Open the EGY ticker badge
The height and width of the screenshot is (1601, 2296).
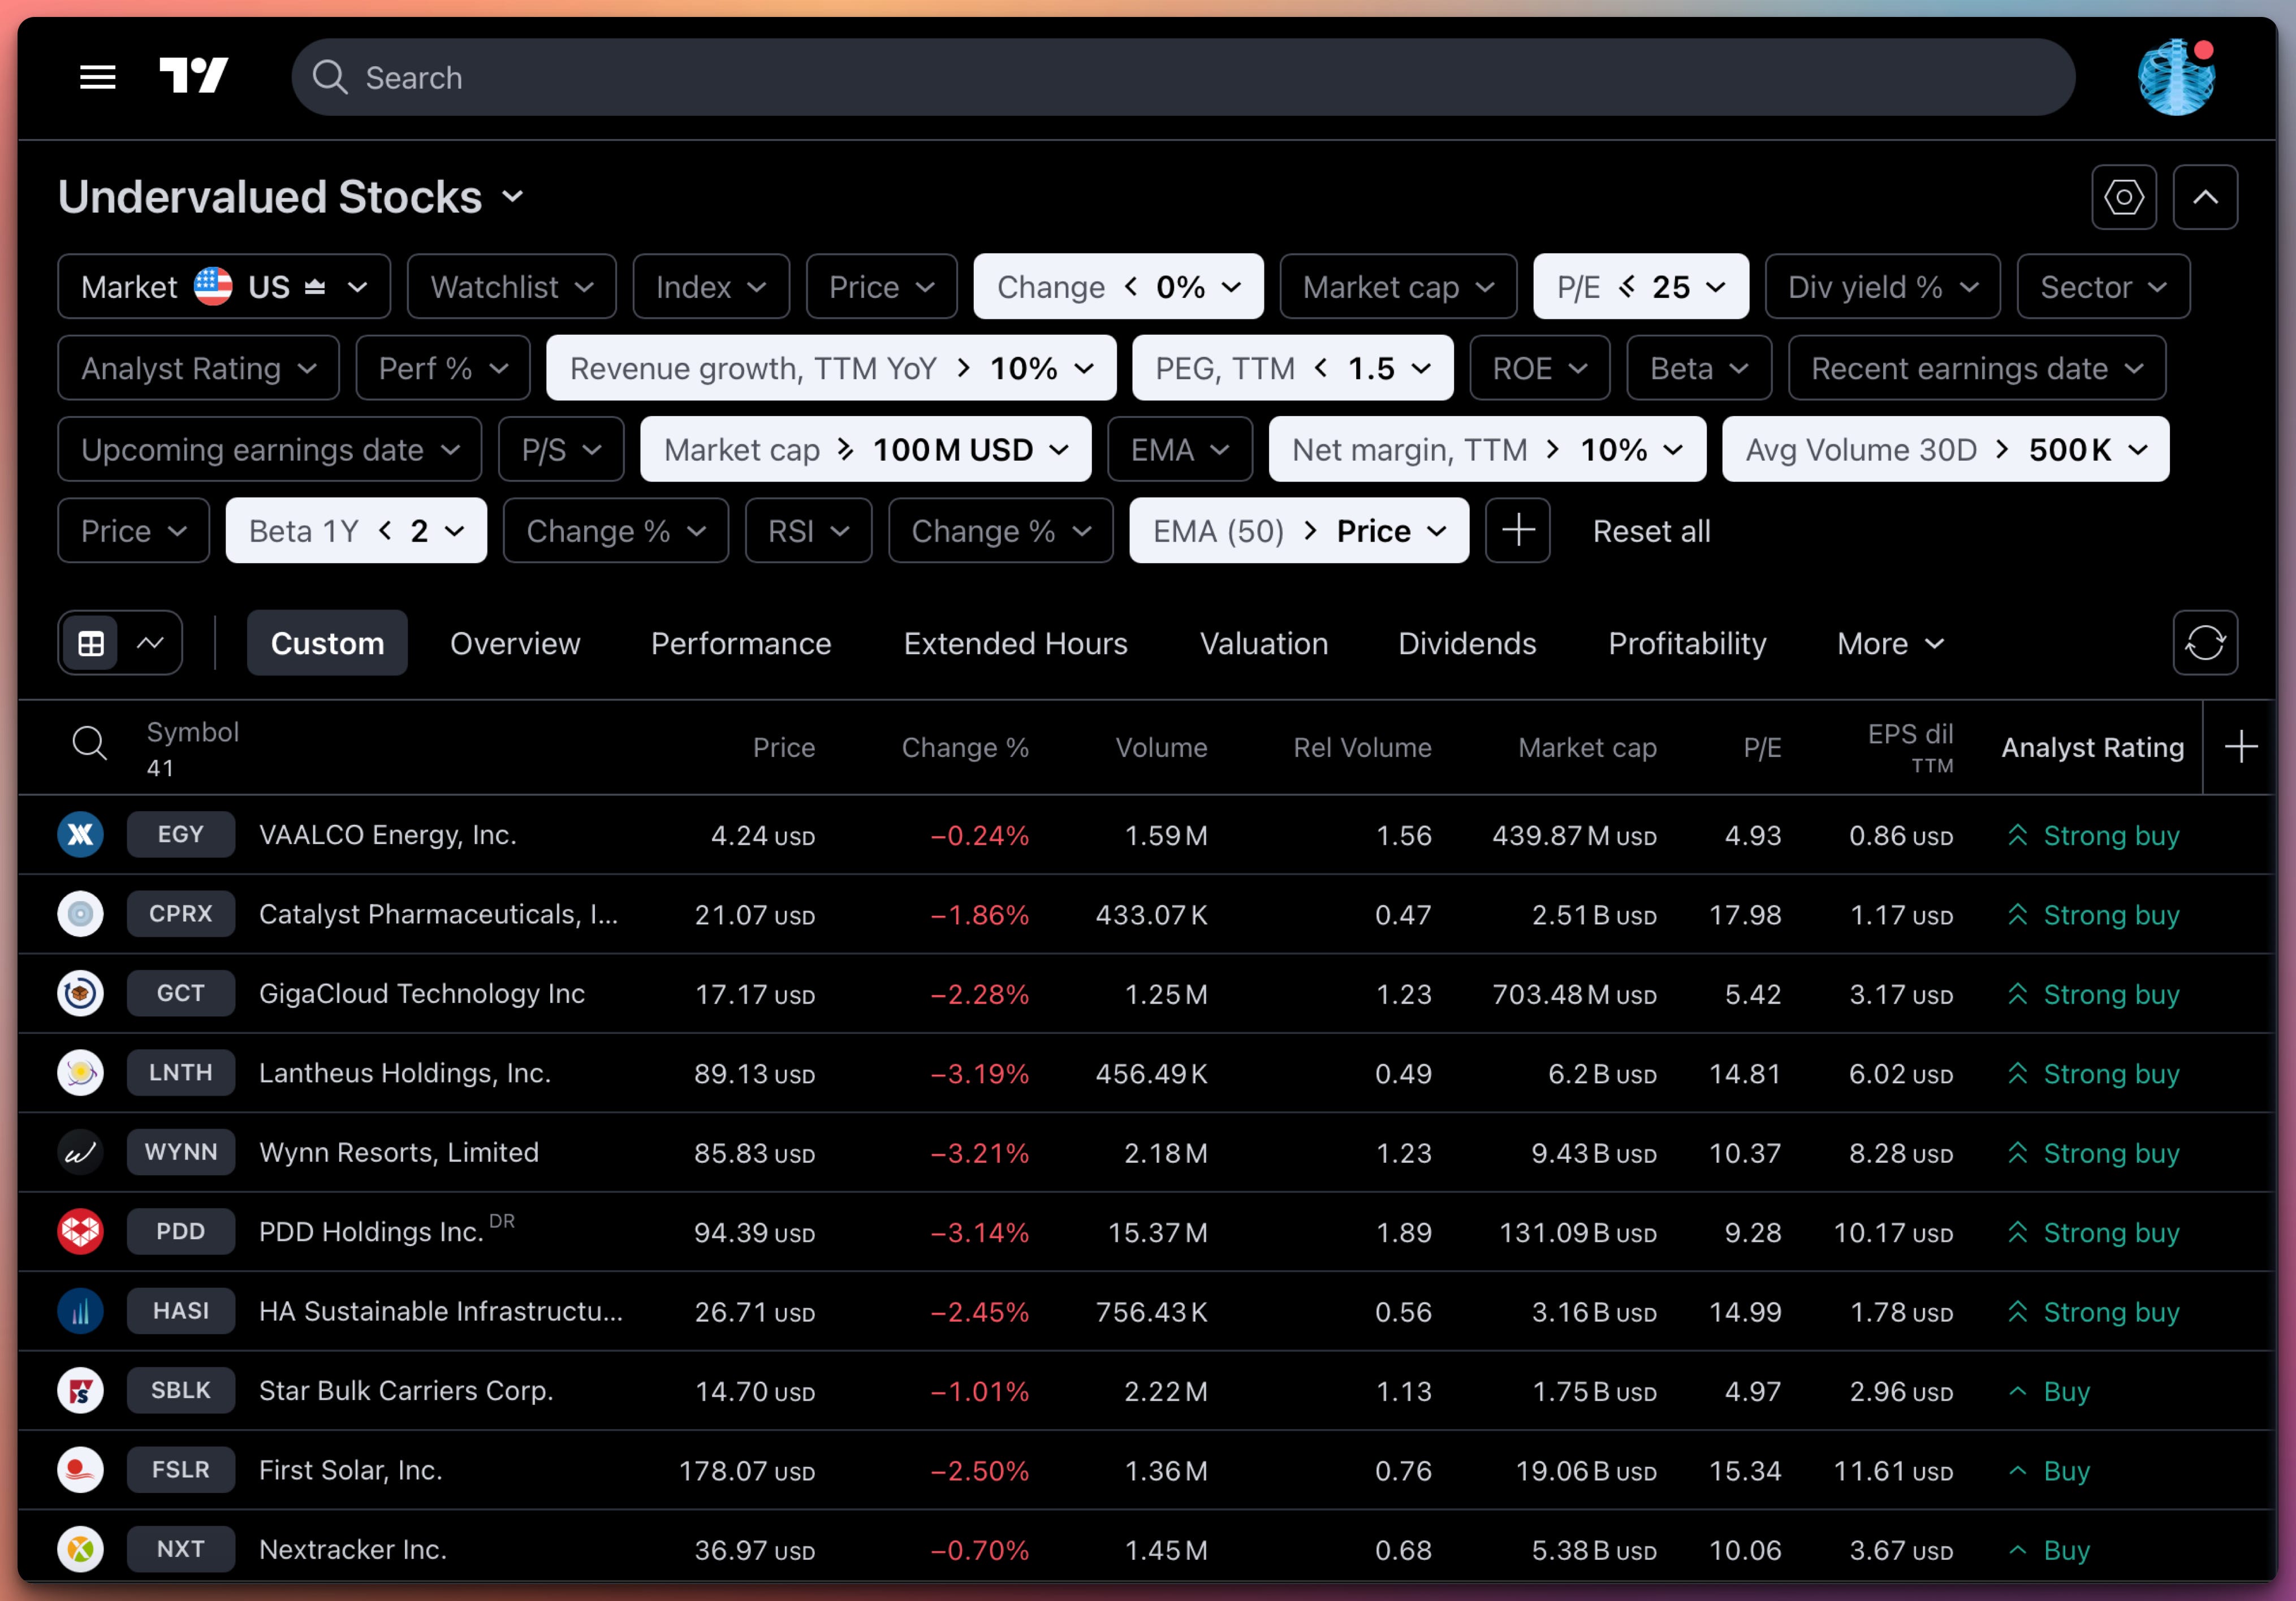point(181,834)
